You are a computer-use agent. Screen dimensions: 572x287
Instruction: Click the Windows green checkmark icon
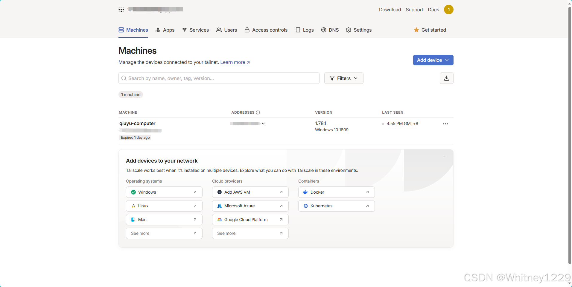pyautogui.click(x=133, y=192)
